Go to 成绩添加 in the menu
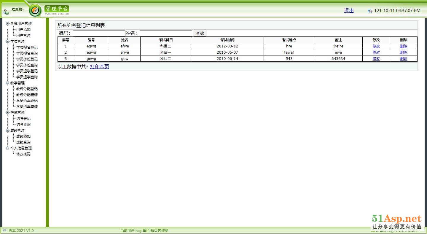This screenshot has height=234, width=427. tap(23, 136)
